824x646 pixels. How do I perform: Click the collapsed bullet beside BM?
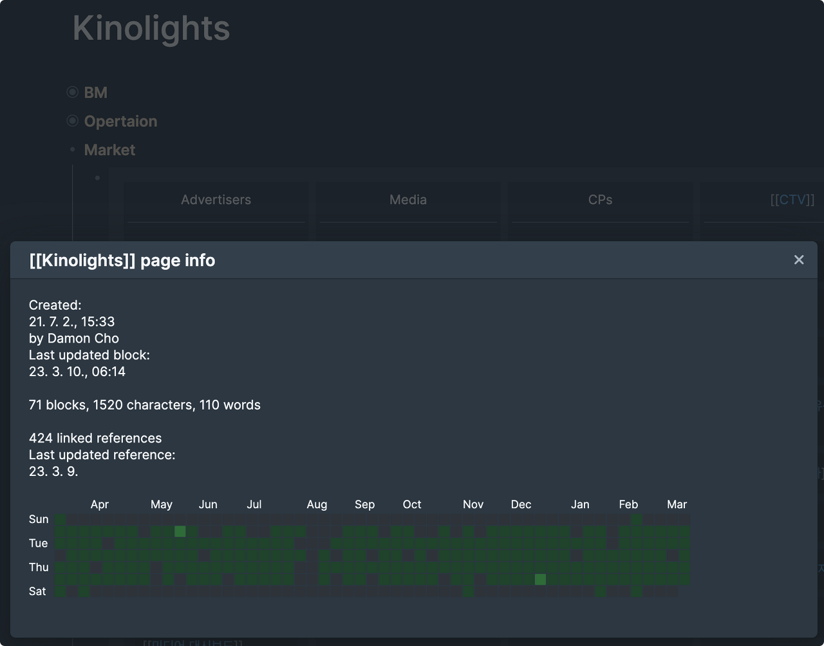[73, 92]
